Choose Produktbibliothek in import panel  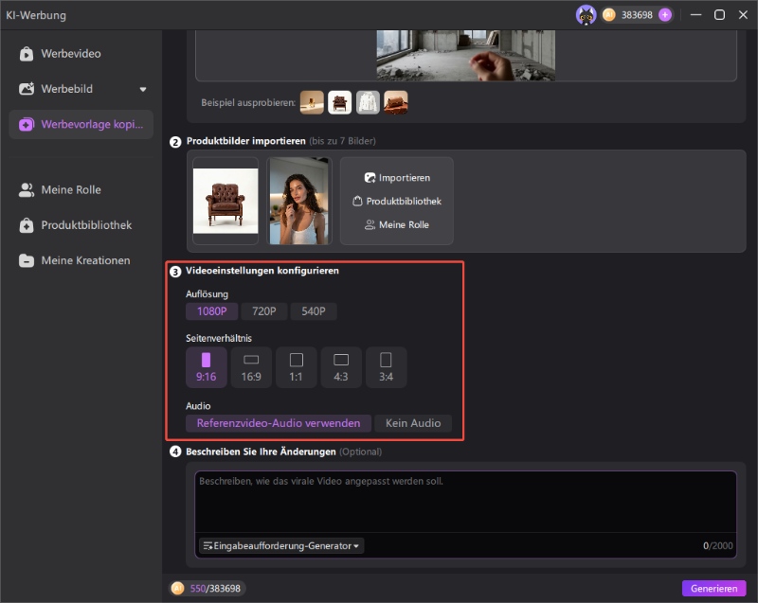point(397,201)
